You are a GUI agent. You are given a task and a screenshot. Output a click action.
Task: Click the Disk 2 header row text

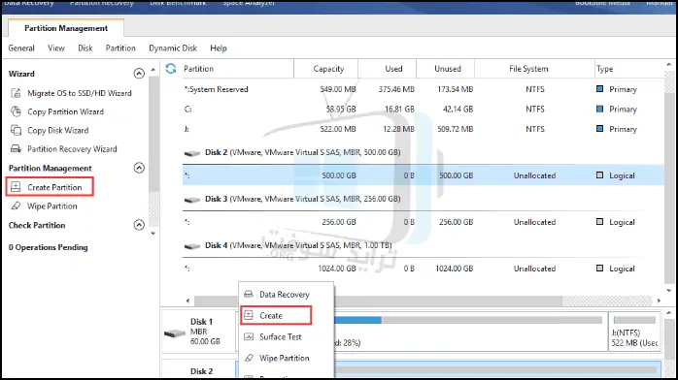coord(303,152)
